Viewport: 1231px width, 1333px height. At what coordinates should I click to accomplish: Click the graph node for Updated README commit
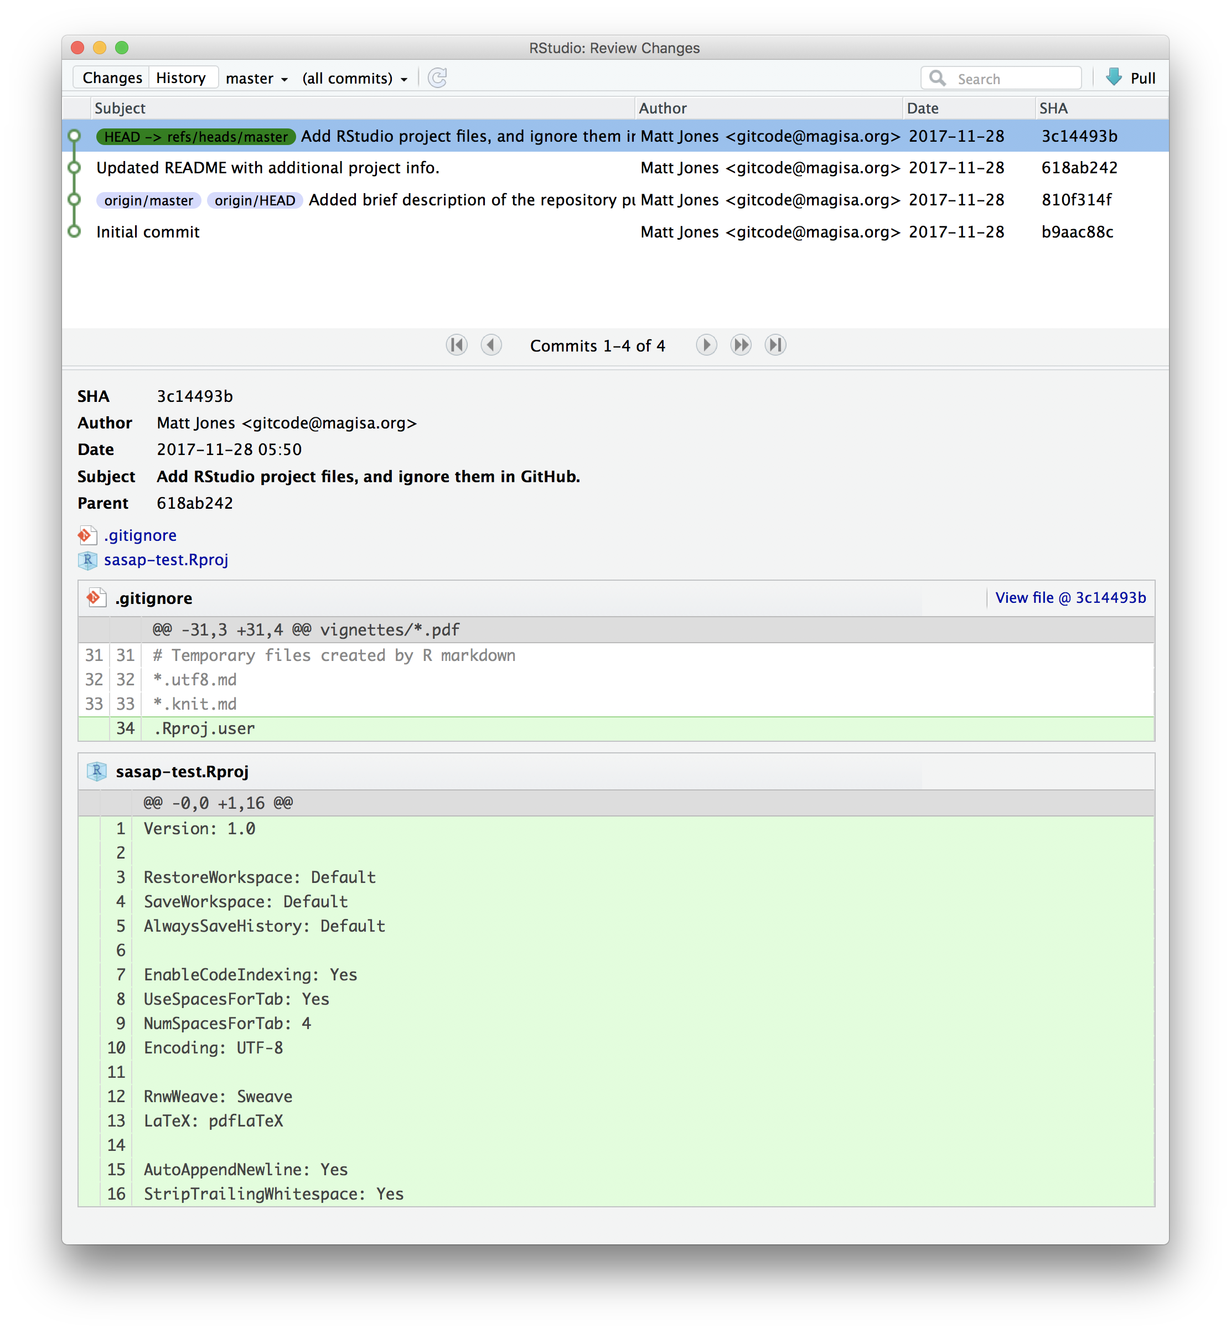point(75,168)
